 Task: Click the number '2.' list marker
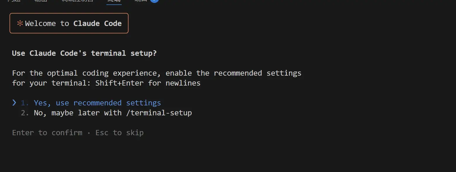(25, 113)
